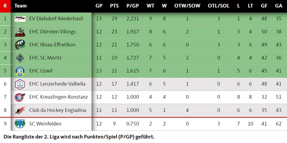The width and height of the screenshot is (287, 143).
Task: Click the EHC Uzwil team logo
Action: [20, 71]
